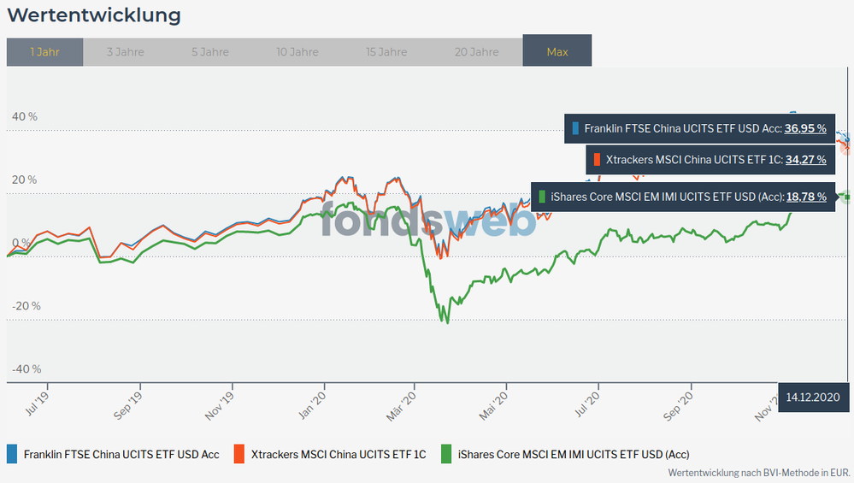Click the 36,95 % value in tooltip
This screenshot has width=854, height=483.
point(805,128)
